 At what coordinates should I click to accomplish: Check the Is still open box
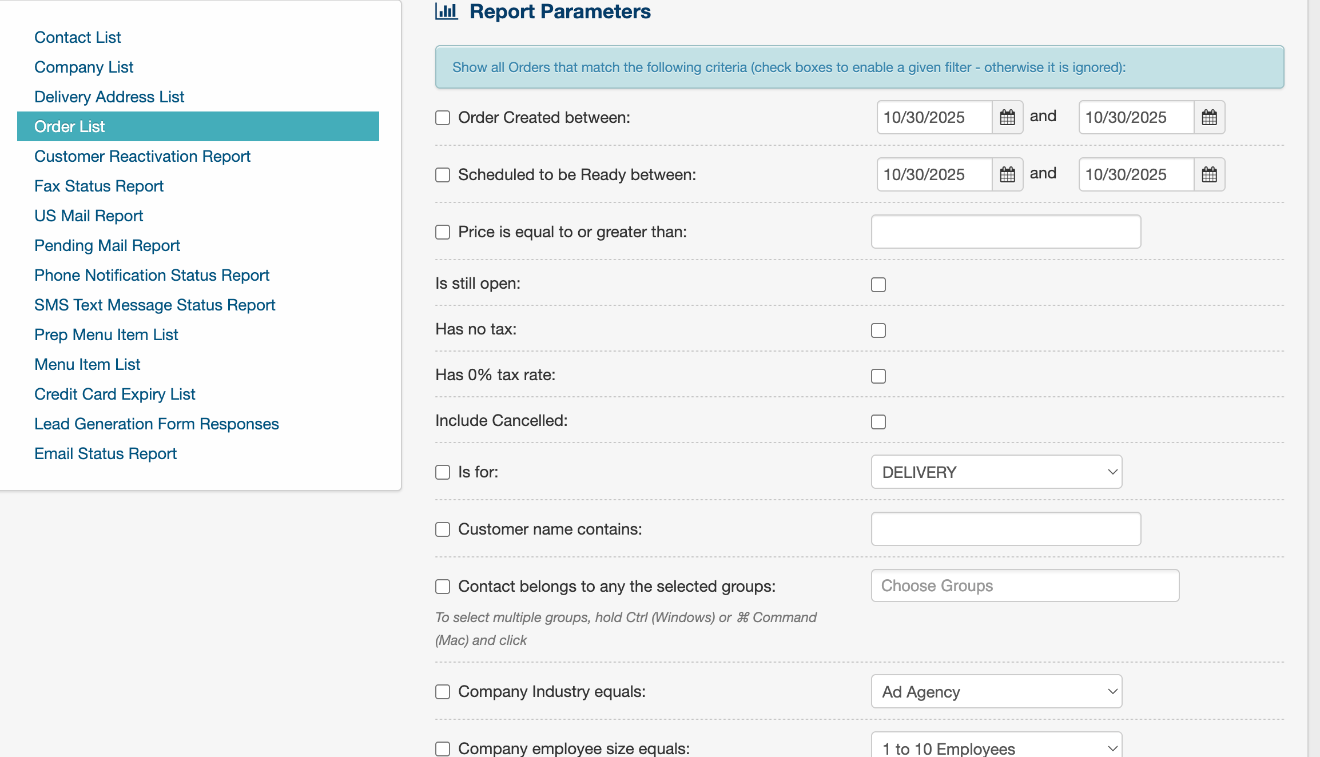tap(878, 285)
